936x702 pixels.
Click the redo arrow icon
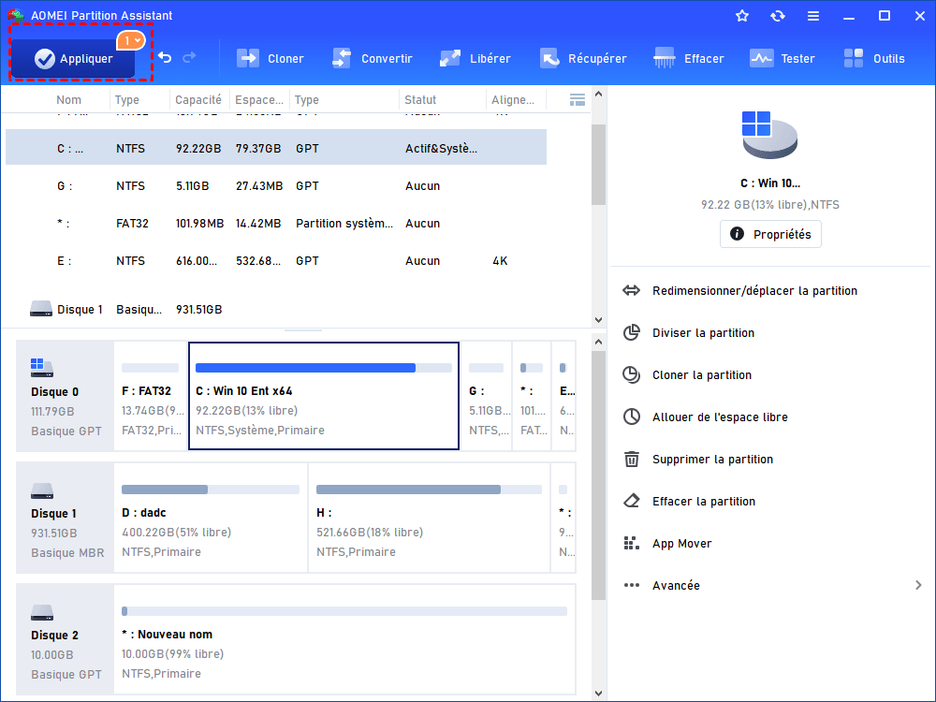(x=189, y=58)
